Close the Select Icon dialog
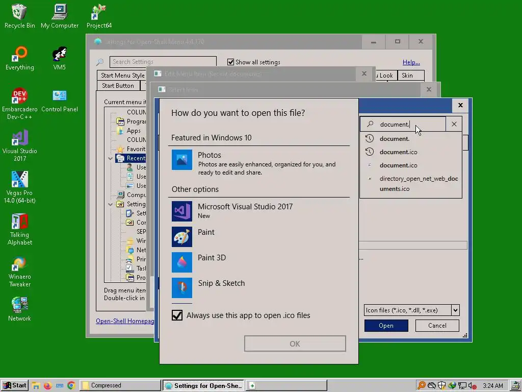Screen dimensions: 522x392 click(429, 89)
